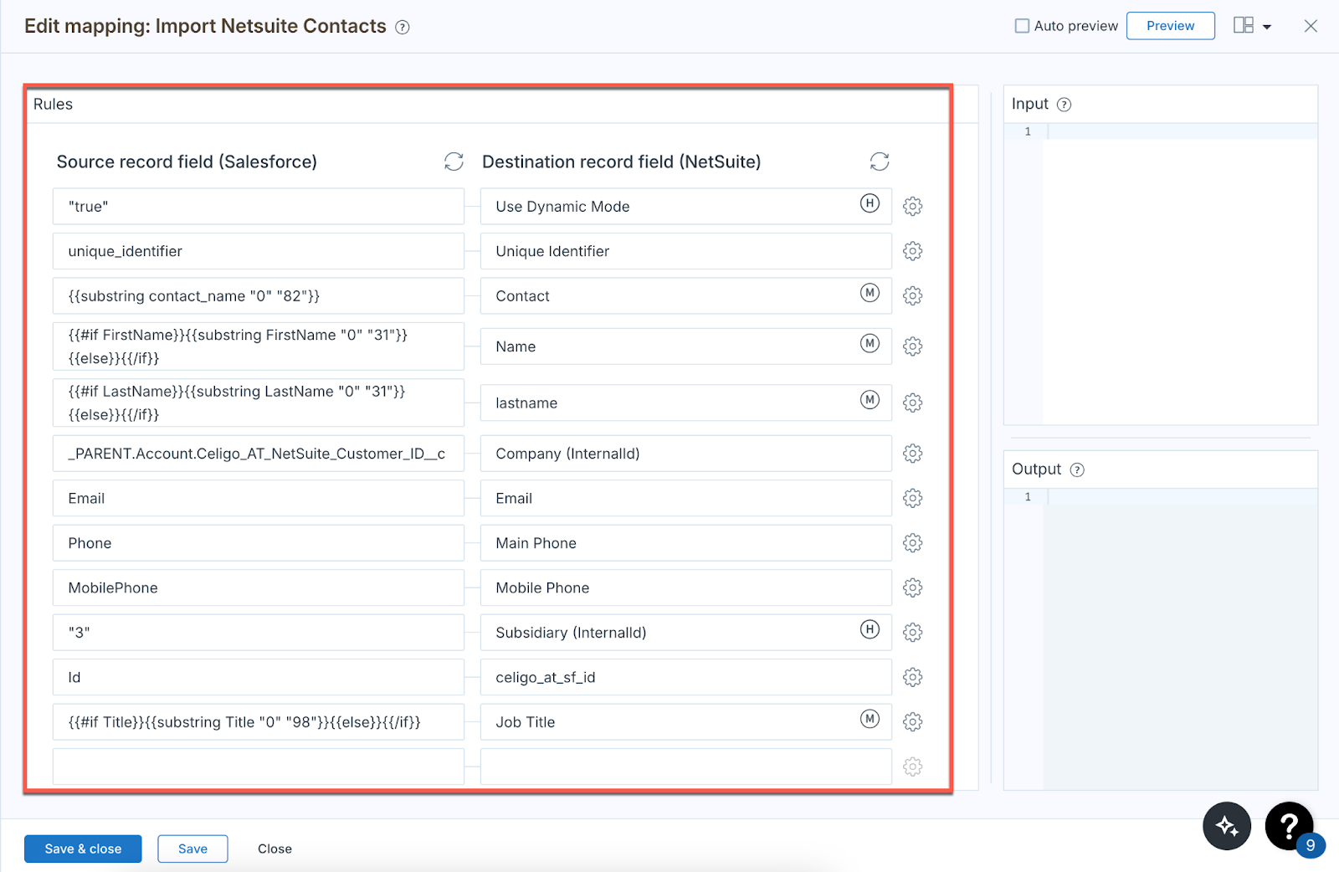The width and height of the screenshot is (1339, 872).
Task: Edit destination field celigo_at_sf_id
Action: [685, 677]
